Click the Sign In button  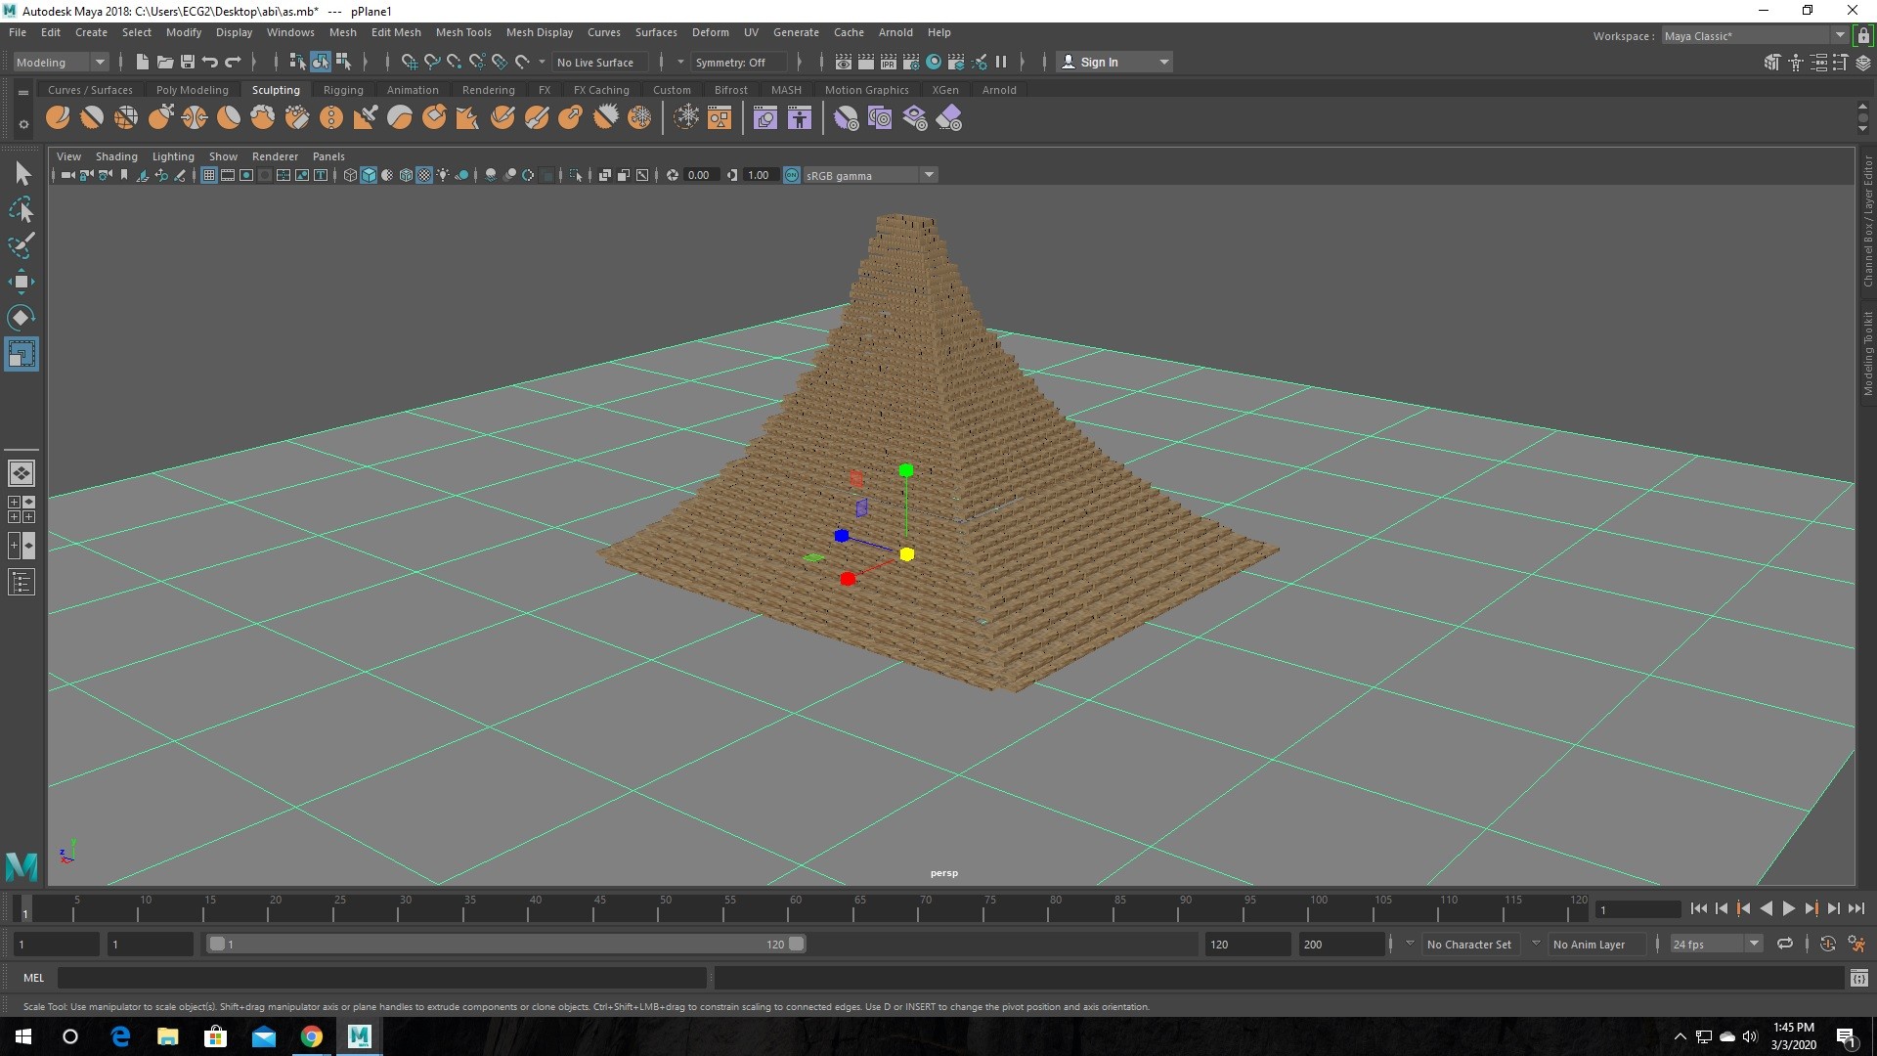click(x=1100, y=62)
